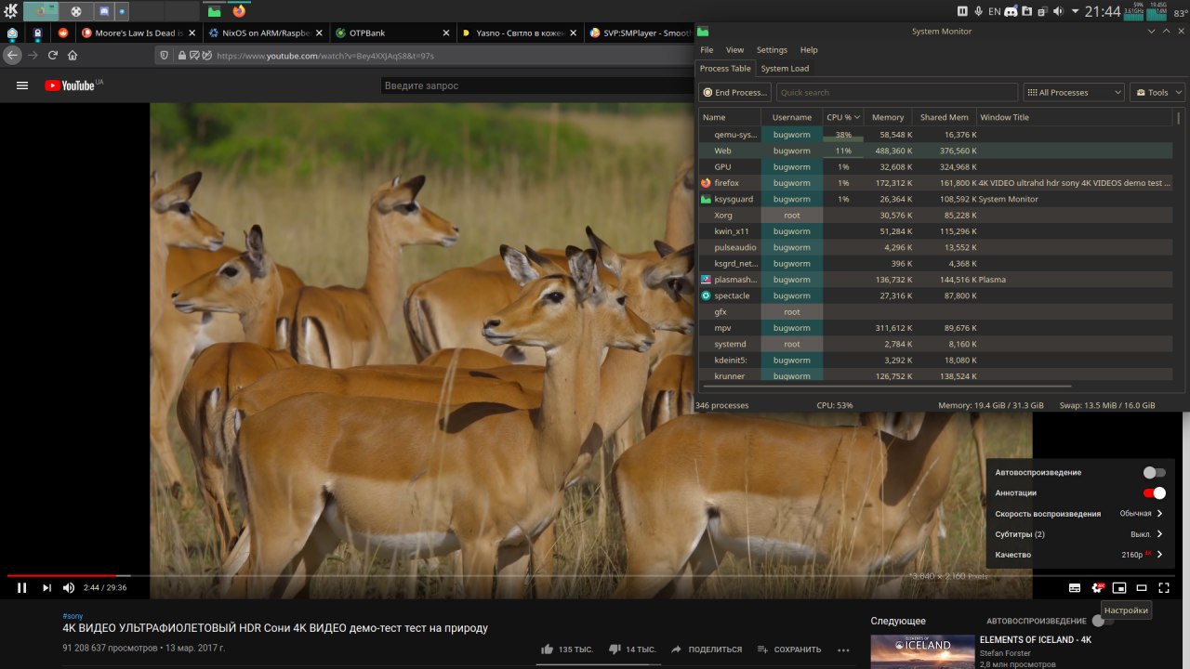The width and height of the screenshot is (1190, 669).
Task: Click System Monitor Quick search field
Action: point(897,93)
